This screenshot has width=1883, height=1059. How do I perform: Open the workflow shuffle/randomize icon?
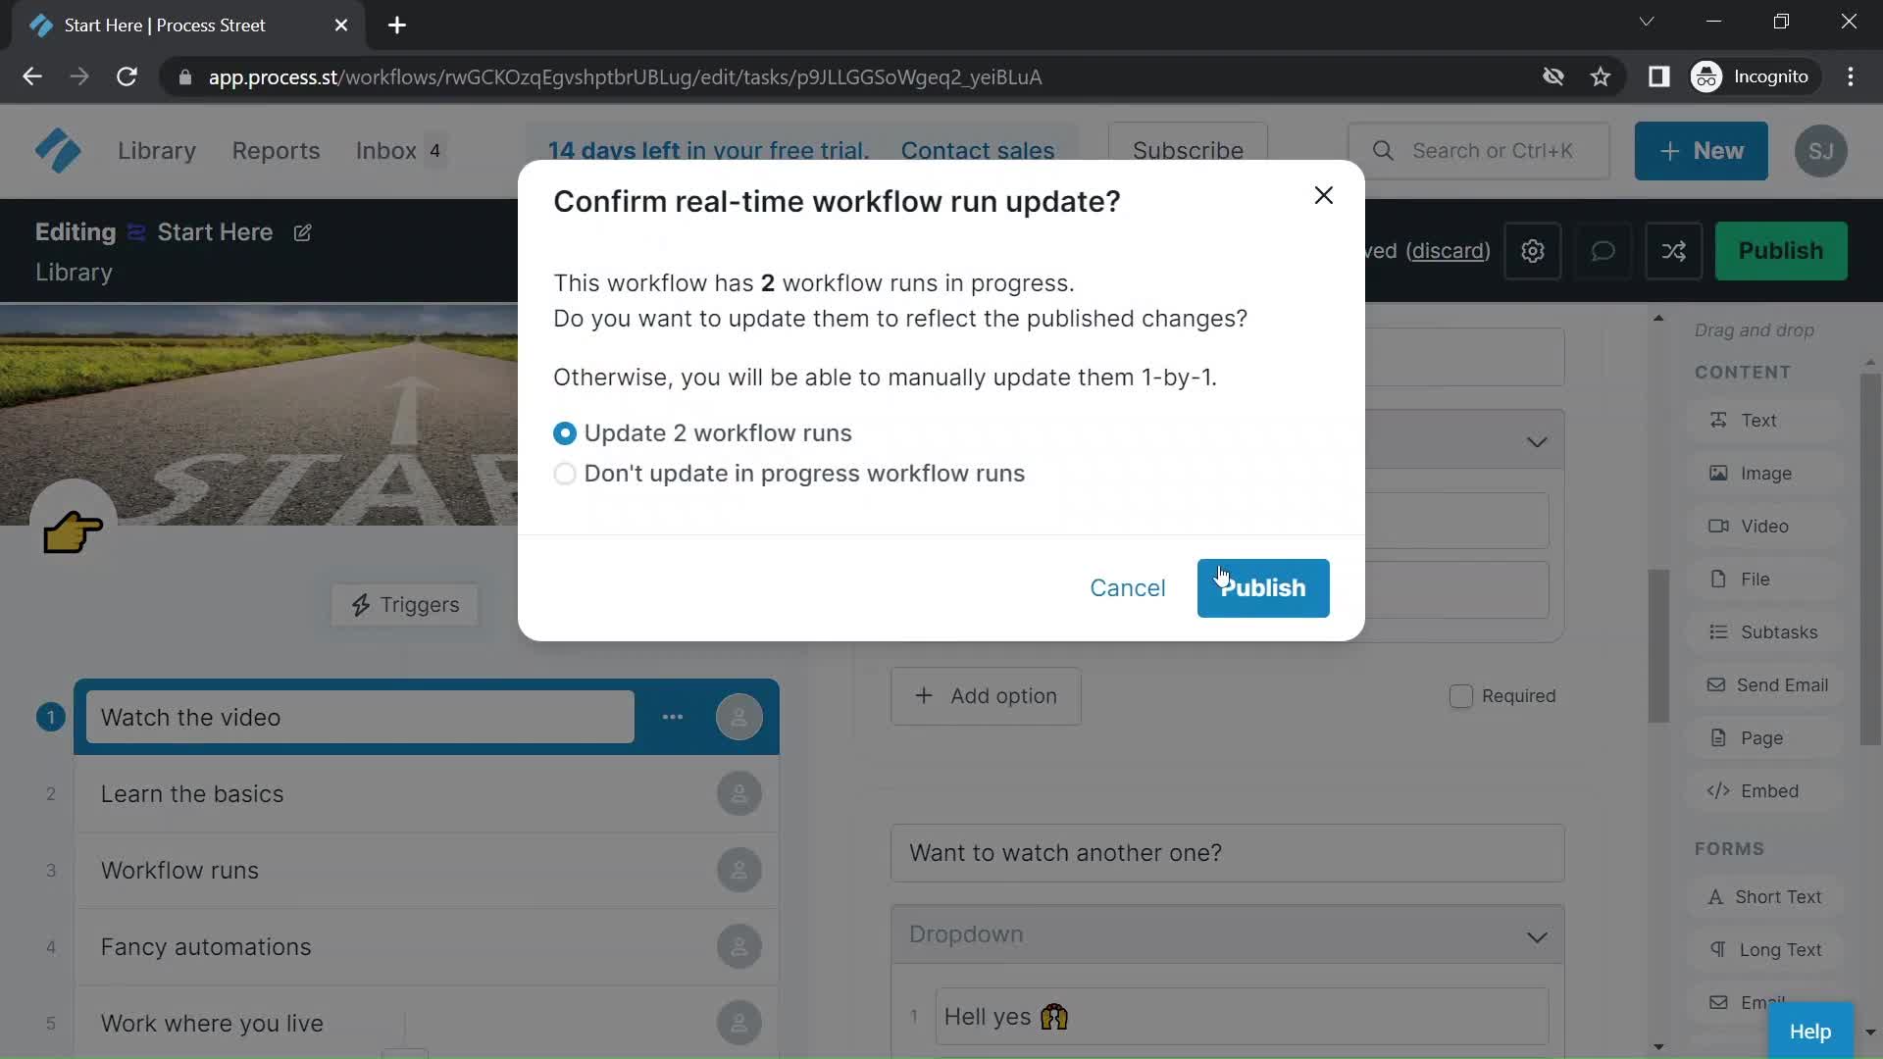pos(1673,250)
